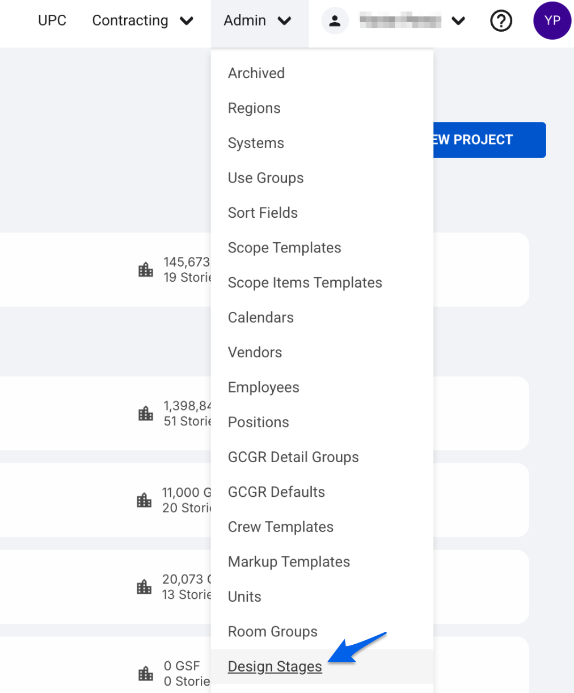Go to UPC link in header
This screenshot has height=693, width=574.
52,20
